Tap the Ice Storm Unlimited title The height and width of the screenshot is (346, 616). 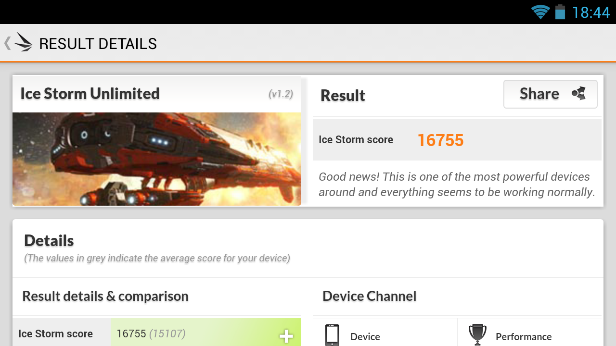tap(90, 93)
